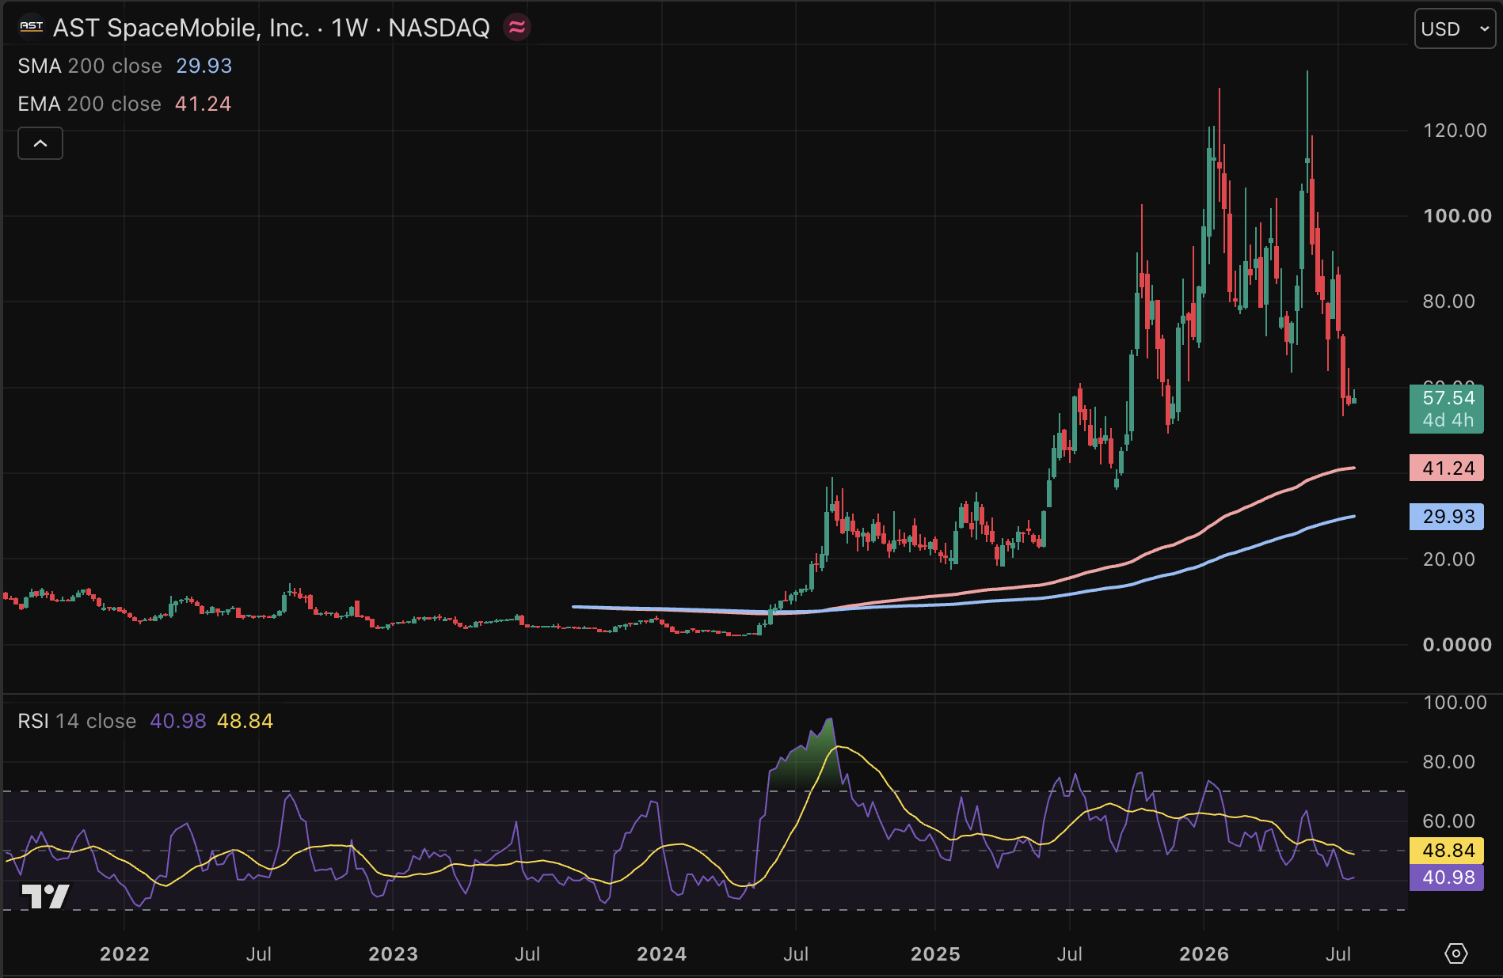1503x978 pixels.
Task: Click the blue 29.93 SMA axis label
Action: (x=1447, y=517)
